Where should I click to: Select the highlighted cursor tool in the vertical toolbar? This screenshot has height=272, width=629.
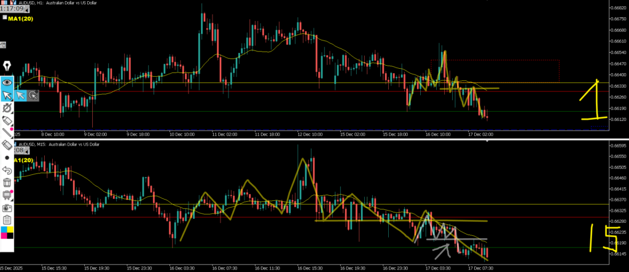tap(7, 95)
